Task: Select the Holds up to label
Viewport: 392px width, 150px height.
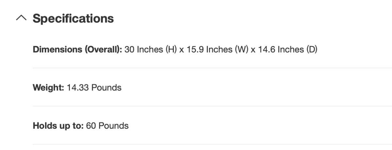Action: pos(58,126)
